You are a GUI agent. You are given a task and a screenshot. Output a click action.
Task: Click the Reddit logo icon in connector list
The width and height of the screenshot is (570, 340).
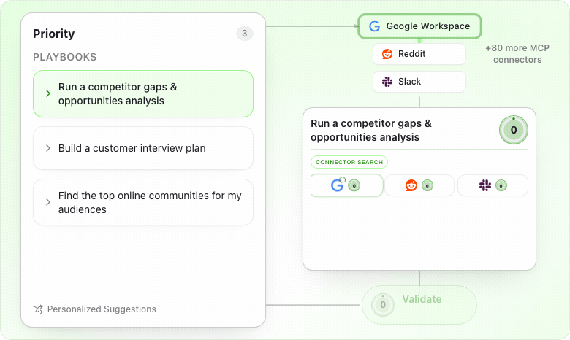[387, 54]
